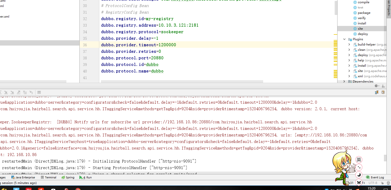Image resolution: width=391 pixels, height=190 pixels.
Task: Click the step out arrow icon
Action: [18, 92]
